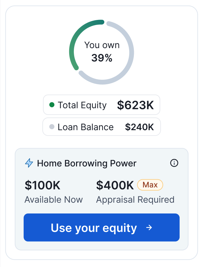Click the $240K loan balance value
The width and height of the screenshot is (203, 267).
tap(139, 127)
